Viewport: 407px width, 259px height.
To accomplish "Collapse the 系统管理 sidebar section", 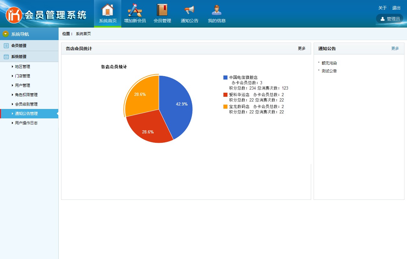I will point(19,57).
